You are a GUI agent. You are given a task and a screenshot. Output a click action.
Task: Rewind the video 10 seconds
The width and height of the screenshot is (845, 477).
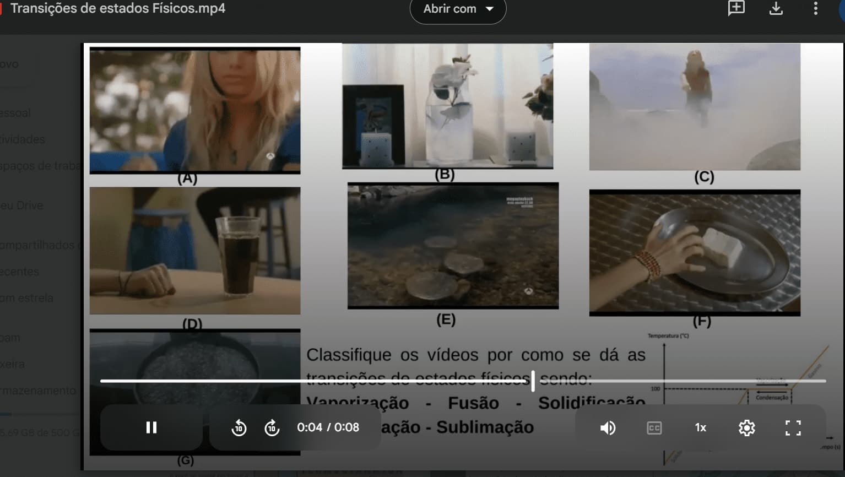[x=239, y=427]
